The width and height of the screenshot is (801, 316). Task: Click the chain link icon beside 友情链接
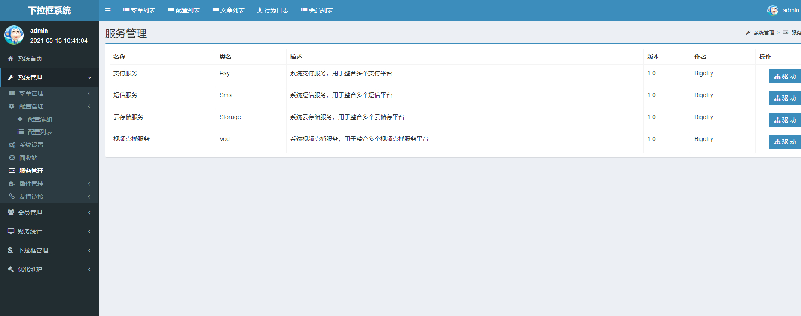[12, 196]
